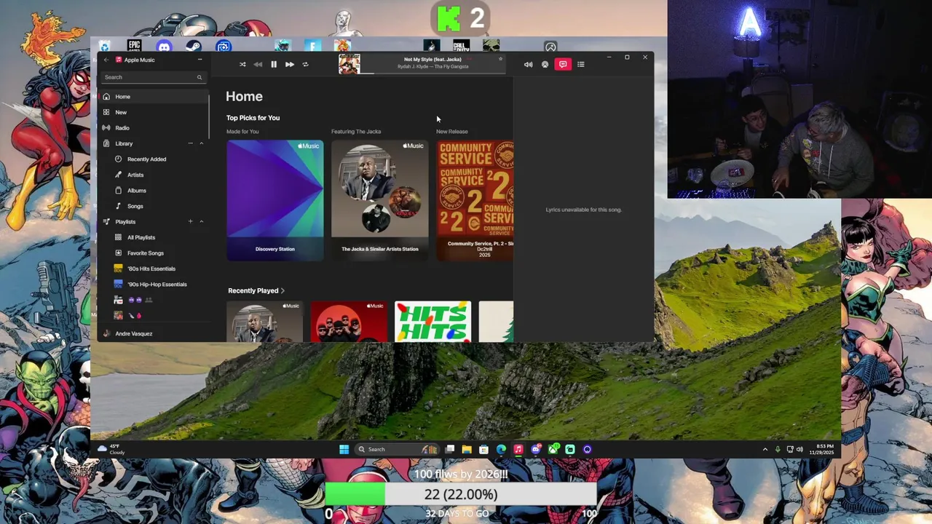The width and height of the screenshot is (932, 524).
Task: Pause the currently playing song
Action: (274, 64)
